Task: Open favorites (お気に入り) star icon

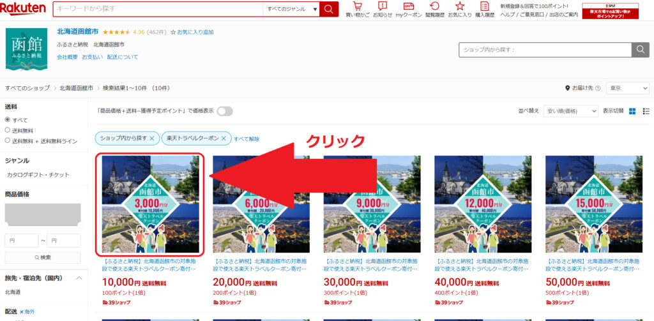Action: (460, 10)
